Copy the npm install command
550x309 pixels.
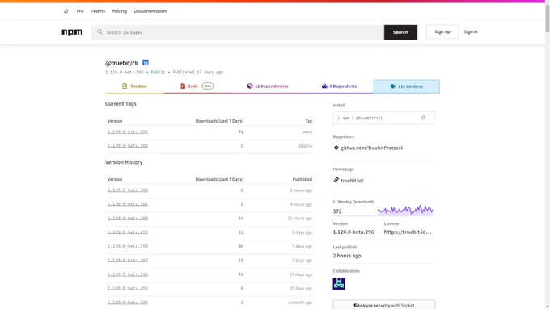(x=423, y=118)
